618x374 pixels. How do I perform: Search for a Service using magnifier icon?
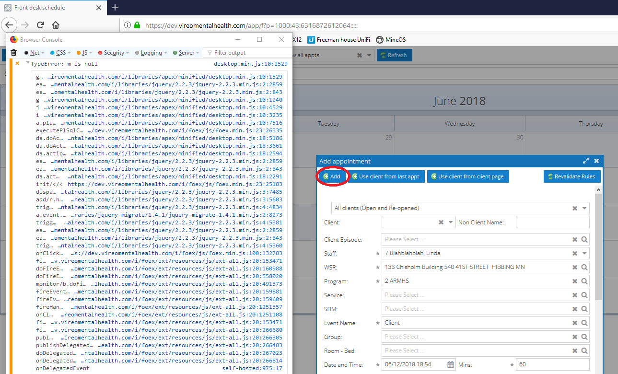click(x=584, y=295)
